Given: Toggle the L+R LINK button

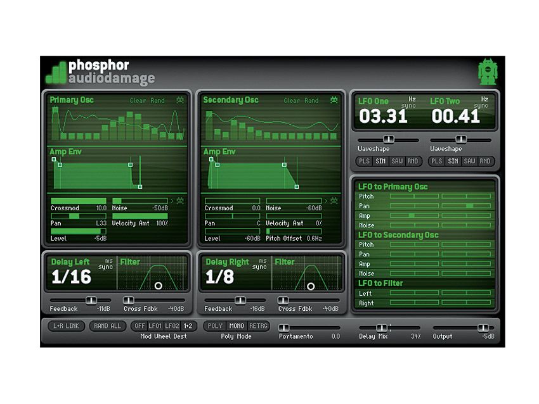Looking at the screenshot, I should click(66, 325).
